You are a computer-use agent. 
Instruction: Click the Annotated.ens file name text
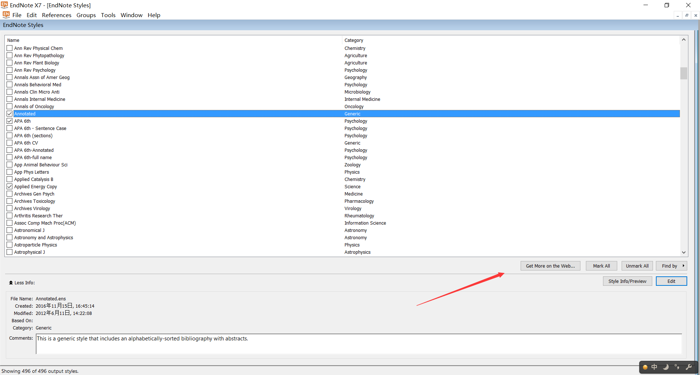point(51,299)
